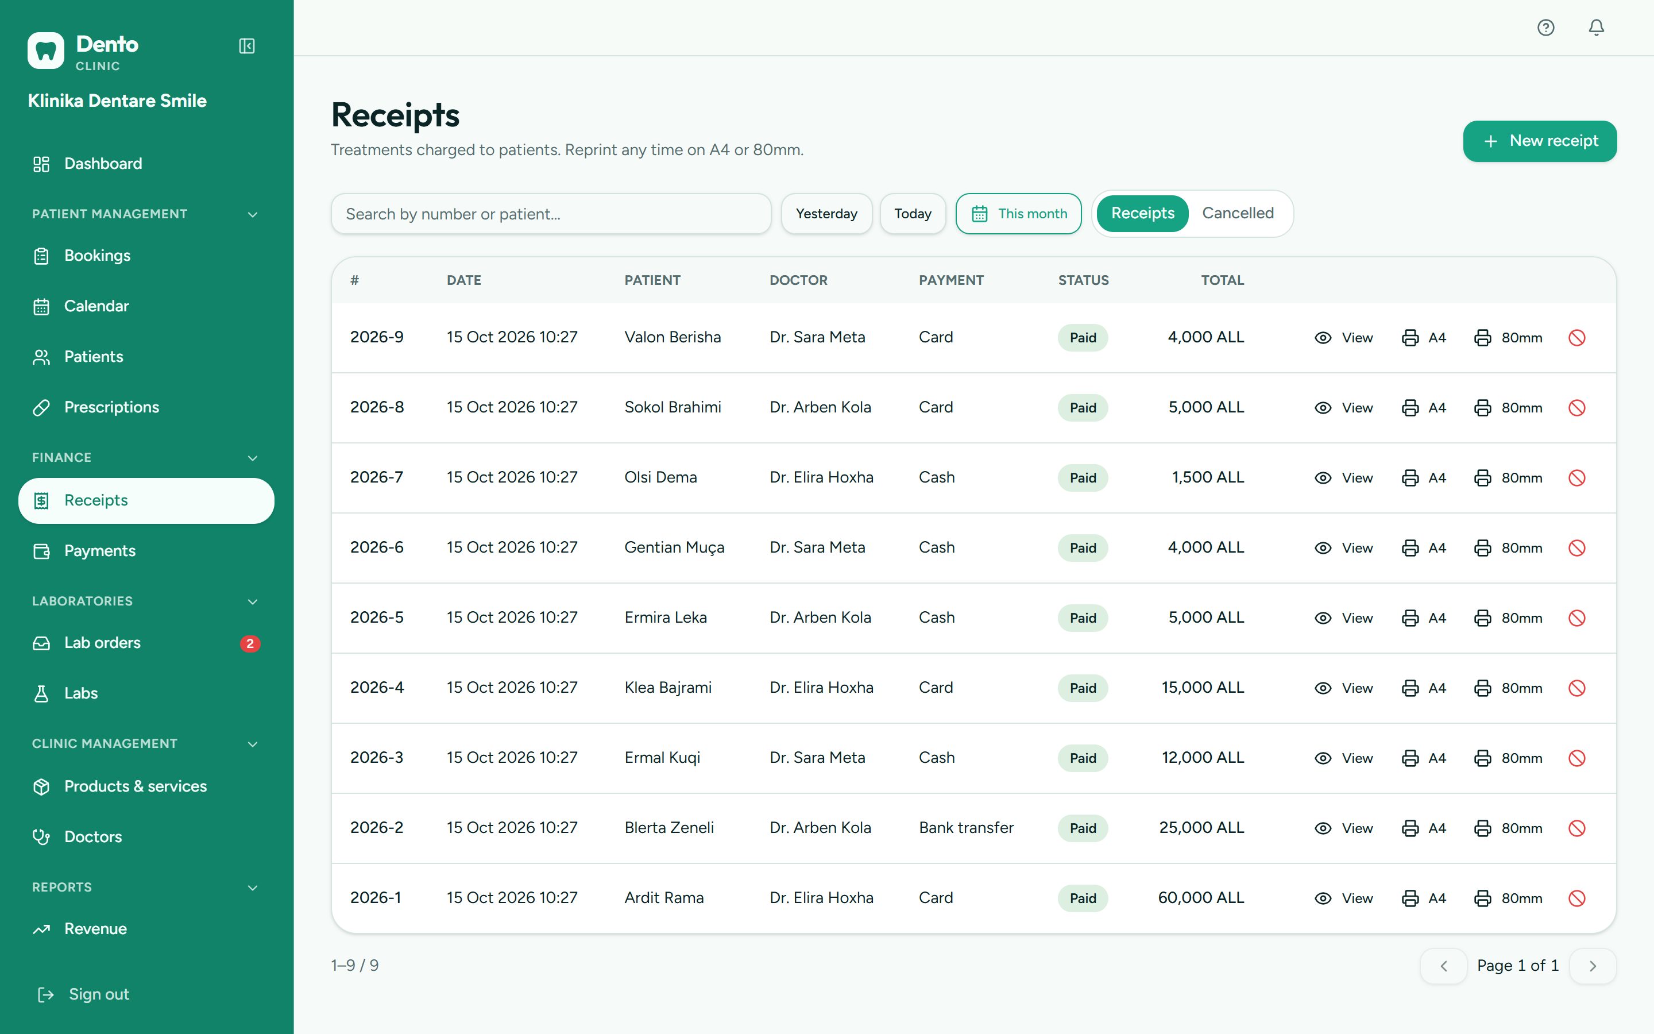The height and width of the screenshot is (1034, 1654).
Task: View receipt 2026-4 for Klea Bajrami
Action: [x=1343, y=688]
